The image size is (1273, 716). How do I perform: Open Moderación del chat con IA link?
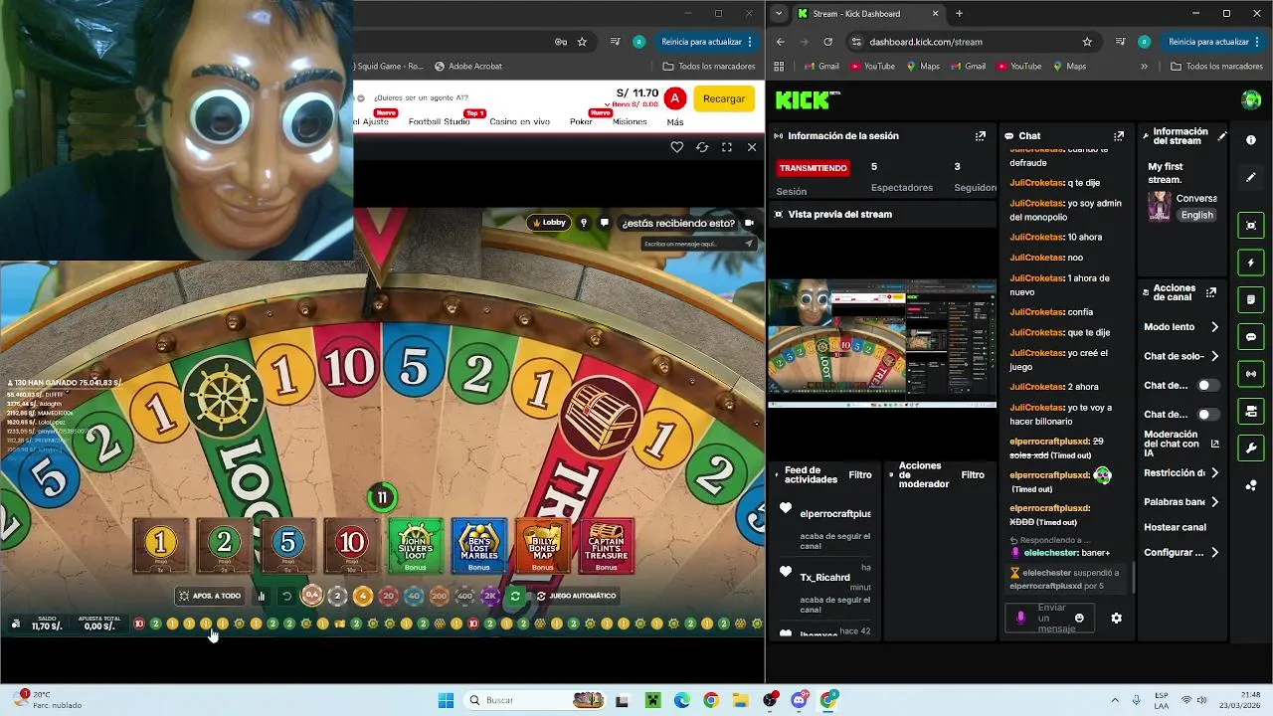pyautogui.click(x=1181, y=444)
